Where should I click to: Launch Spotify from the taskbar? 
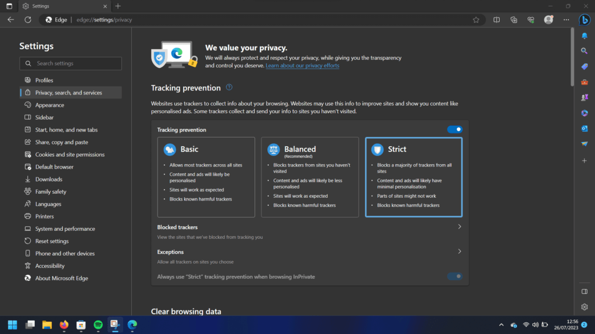[98, 325]
